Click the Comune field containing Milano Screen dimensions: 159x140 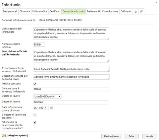[x=71, y=89]
